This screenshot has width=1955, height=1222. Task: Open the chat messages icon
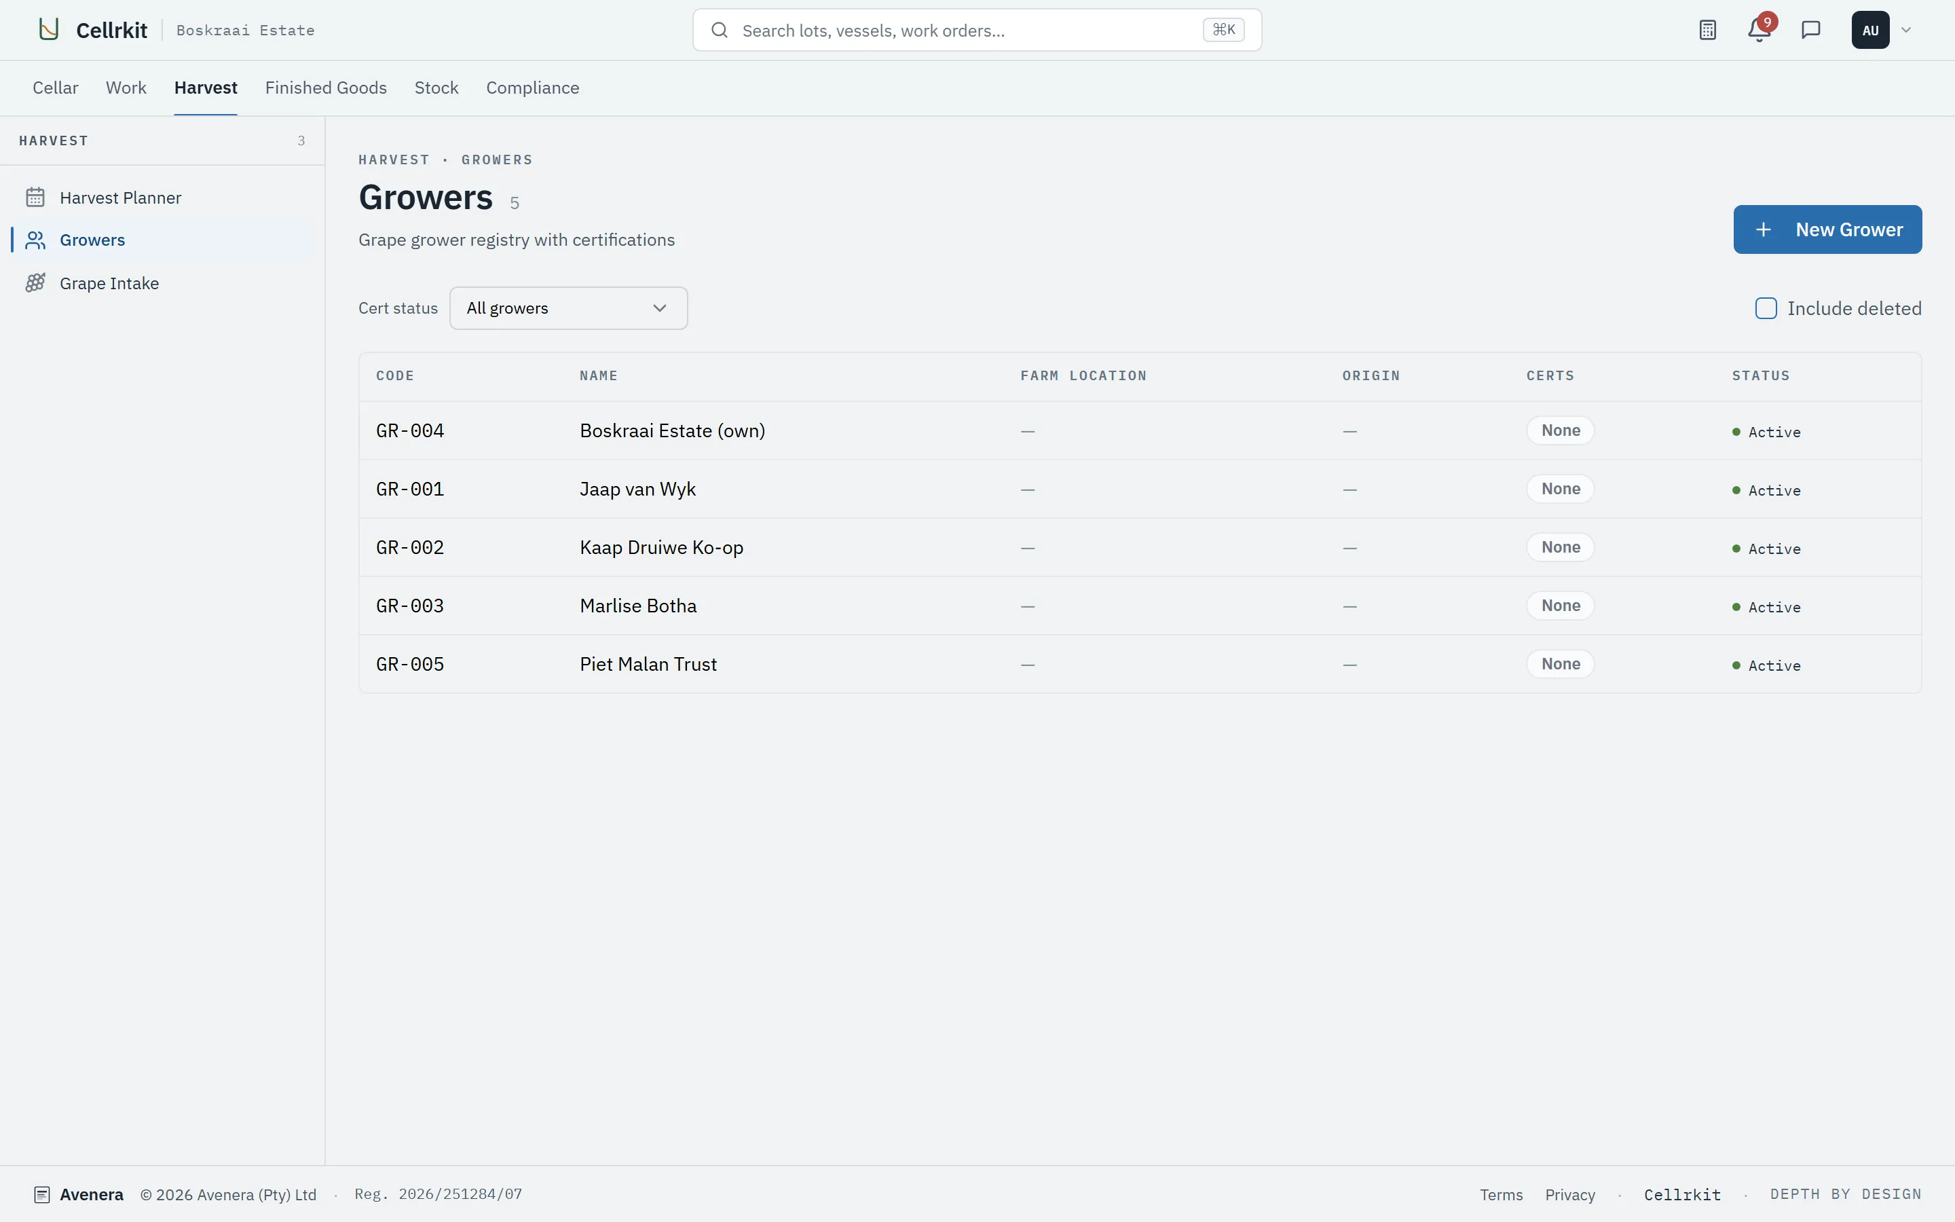point(1811,30)
